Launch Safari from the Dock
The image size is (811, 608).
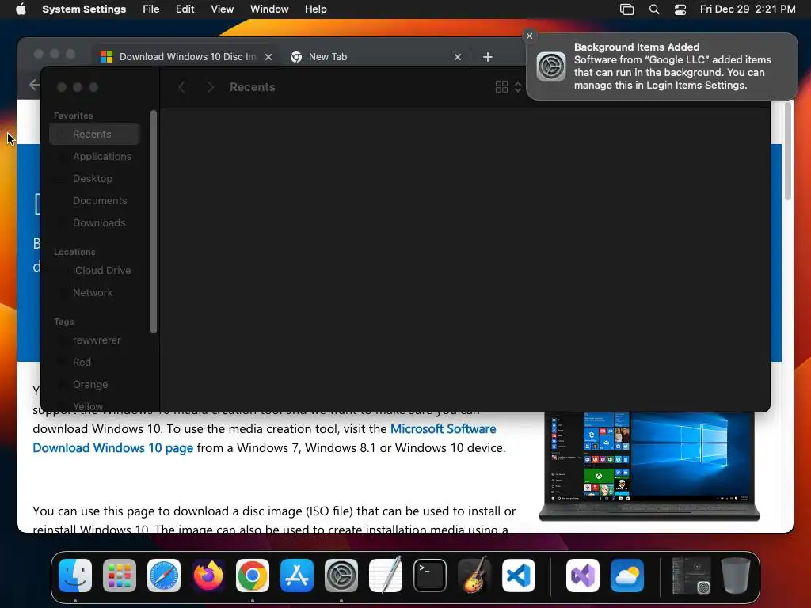click(x=164, y=576)
